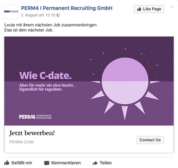This screenshot has width=178, height=168.
Task: Click the Gefällt mir text label
Action: (x=22, y=163)
